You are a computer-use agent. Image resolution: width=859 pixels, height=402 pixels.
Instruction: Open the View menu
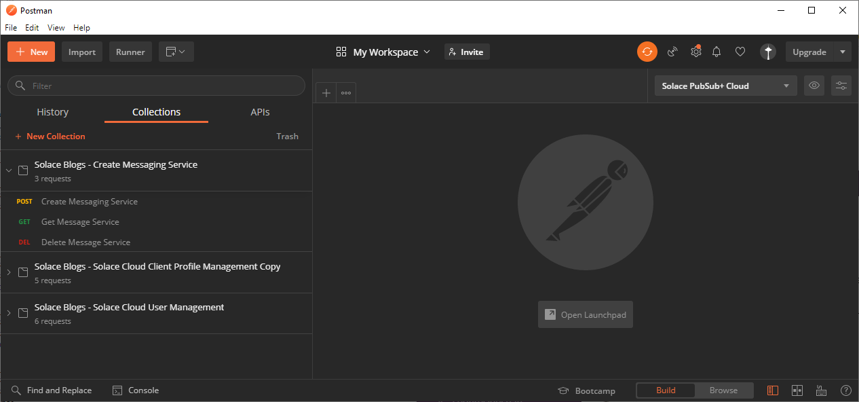click(56, 28)
